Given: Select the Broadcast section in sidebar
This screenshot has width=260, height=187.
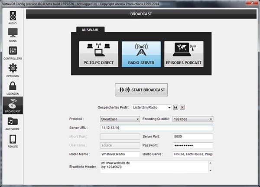Looking at the screenshot, I should coord(13,105).
